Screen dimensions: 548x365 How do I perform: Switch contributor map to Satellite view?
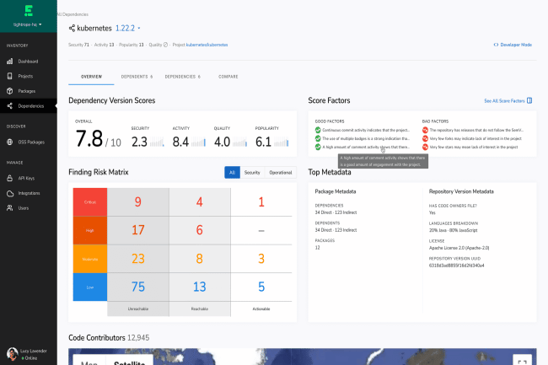(129, 362)
